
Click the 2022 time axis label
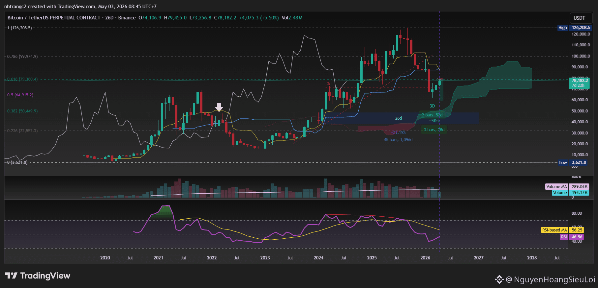point(212,258)
